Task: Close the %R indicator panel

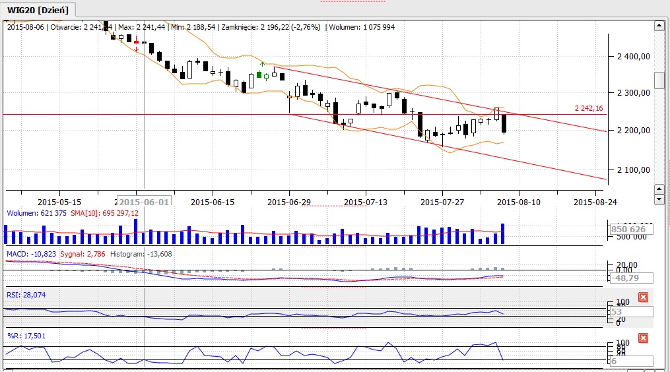Action: (x=643, y=338)
